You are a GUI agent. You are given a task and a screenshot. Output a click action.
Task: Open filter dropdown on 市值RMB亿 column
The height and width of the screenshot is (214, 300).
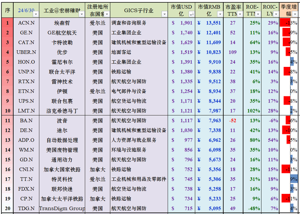click(x=220, y=14)
